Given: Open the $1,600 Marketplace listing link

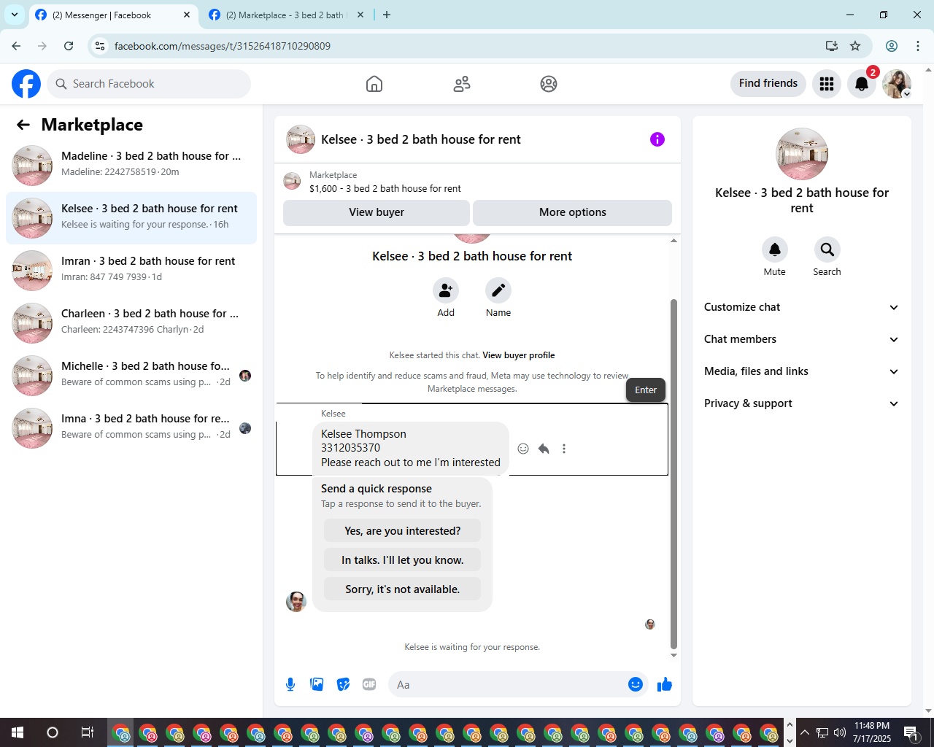Looking at the screenshot, I should point(385,188).
